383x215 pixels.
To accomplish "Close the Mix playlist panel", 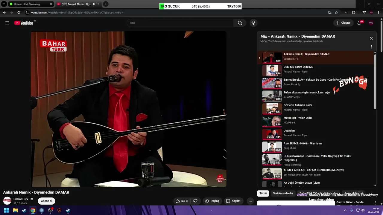I will 371,38.
